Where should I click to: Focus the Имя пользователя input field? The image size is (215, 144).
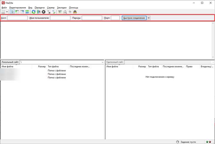click(60, 18)
